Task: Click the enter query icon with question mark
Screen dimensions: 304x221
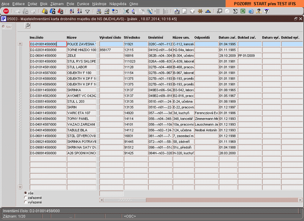Action: 44,11
